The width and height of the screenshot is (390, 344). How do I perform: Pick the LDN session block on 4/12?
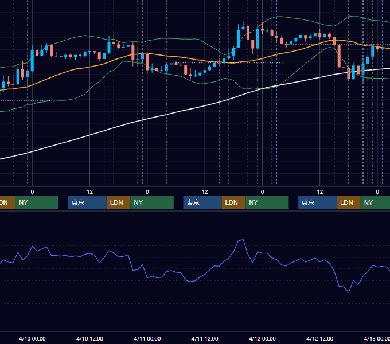tap(349, 202)
